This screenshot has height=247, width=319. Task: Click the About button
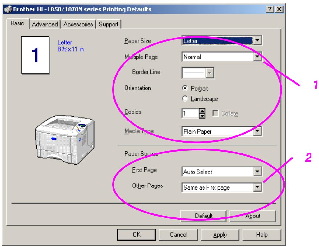click(x=253, y=216)
